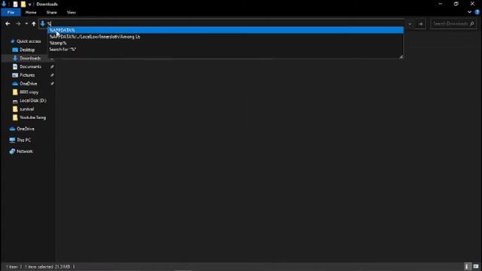
Task: Click the search magnifier icon
Action: click(x=472, y=23)
